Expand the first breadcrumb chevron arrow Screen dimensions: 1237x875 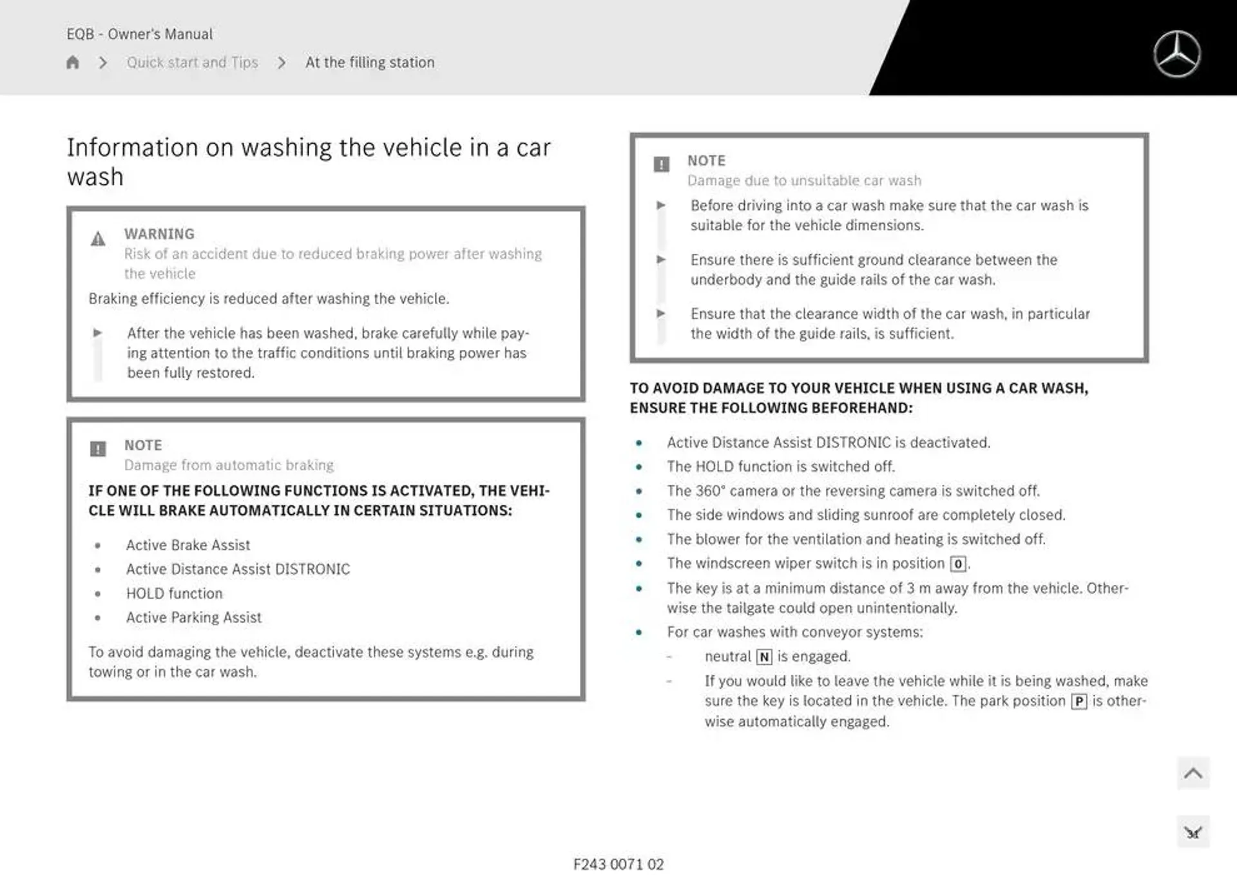click(102, 62)
